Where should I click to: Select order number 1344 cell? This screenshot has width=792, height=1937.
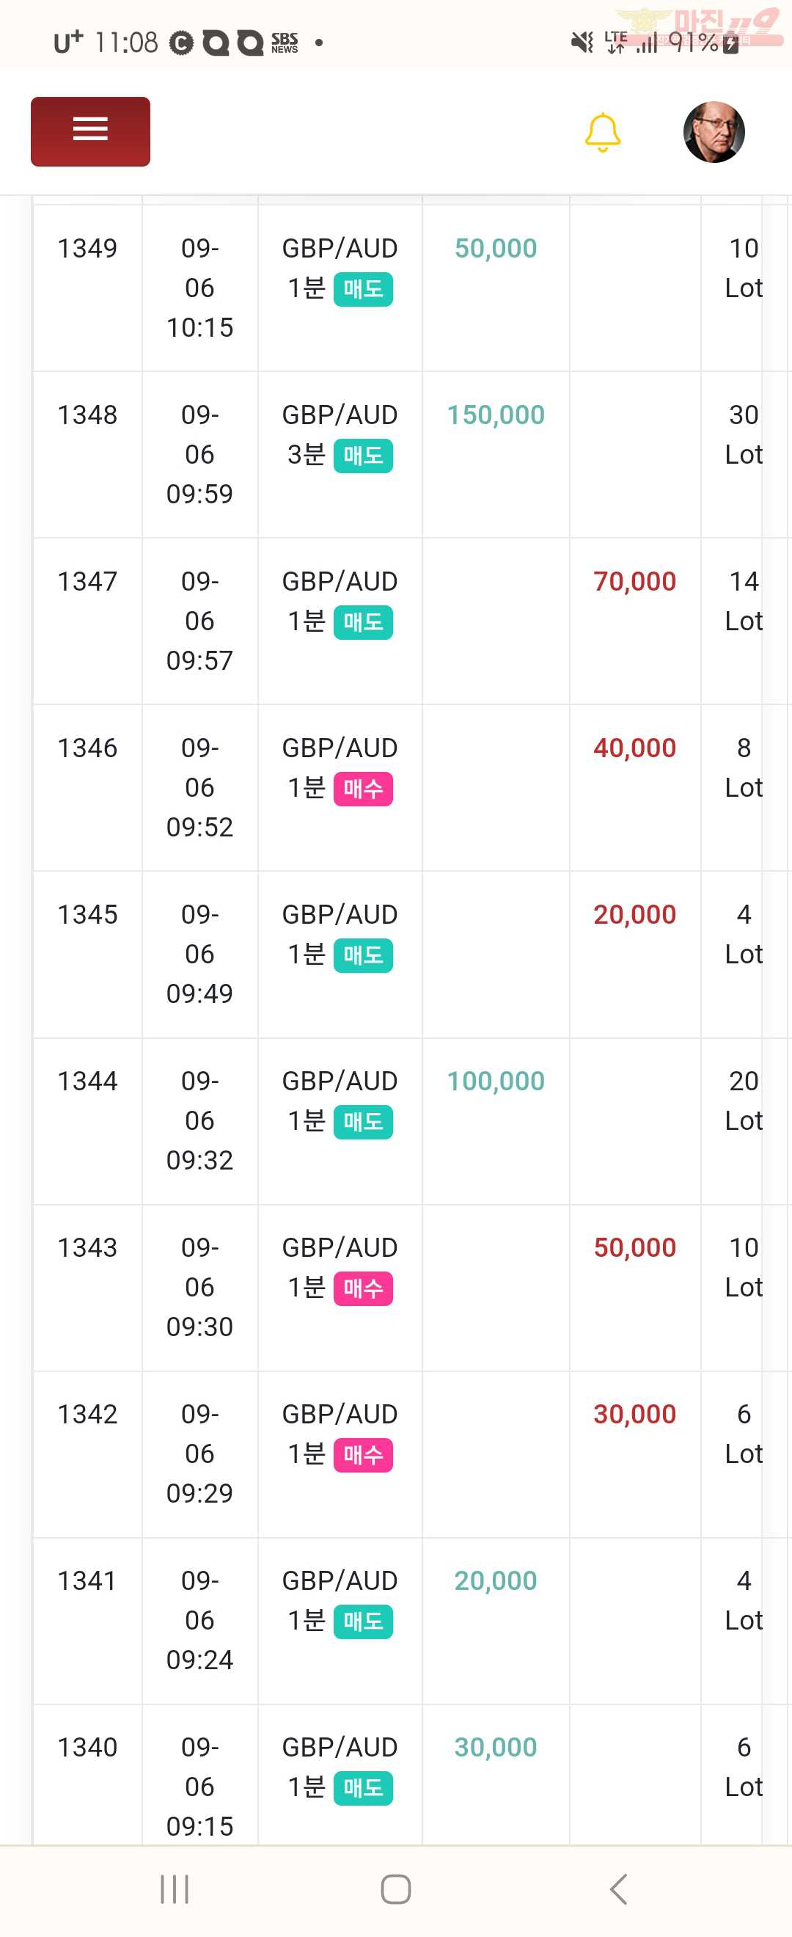click(87, 1121)
